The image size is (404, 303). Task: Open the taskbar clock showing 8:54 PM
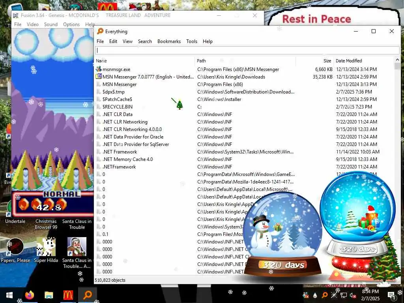(370, 295)
